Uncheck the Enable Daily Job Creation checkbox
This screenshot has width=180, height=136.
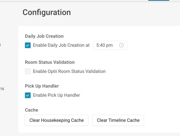(x=28, y=45)
